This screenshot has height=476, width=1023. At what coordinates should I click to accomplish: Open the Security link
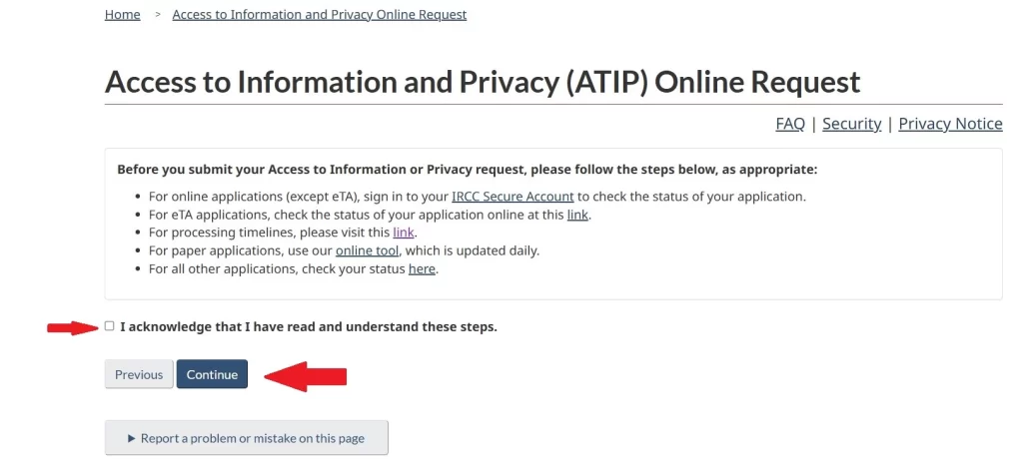click(x=852, y=124)
